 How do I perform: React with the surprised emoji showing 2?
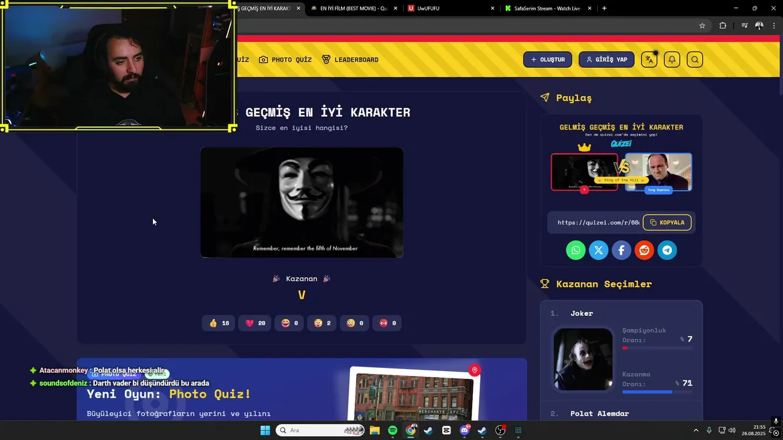click(322, 323)
